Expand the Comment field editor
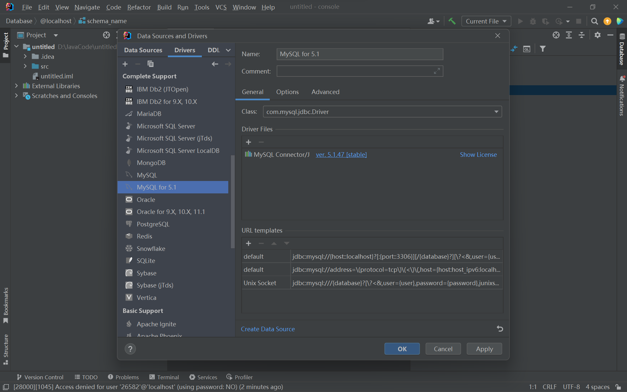627x392 pixels. (437, 71)
